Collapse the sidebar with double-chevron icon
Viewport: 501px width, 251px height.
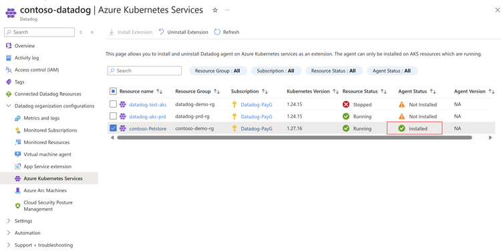(92, 32)
